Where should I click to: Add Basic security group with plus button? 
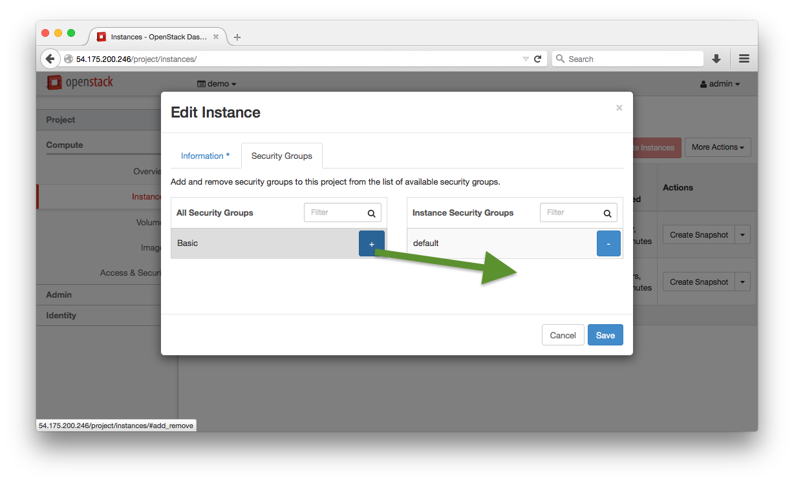tap(371, 243)
